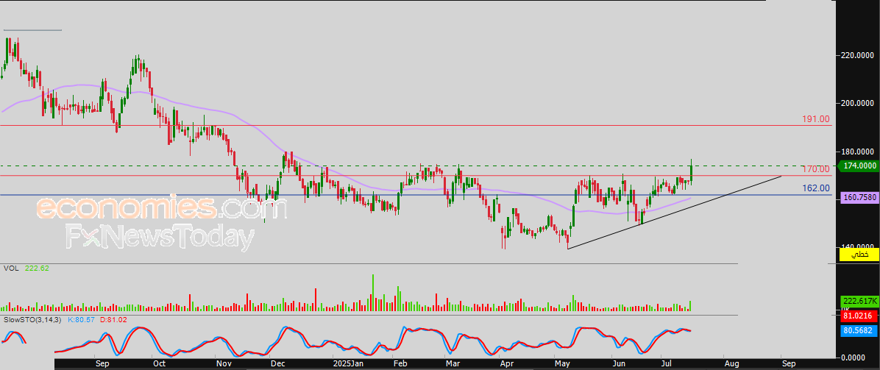The width and height of the screenshot is (880, 370).
Task: Click the VOL indicator label
Action: click(x=11, y=268)
